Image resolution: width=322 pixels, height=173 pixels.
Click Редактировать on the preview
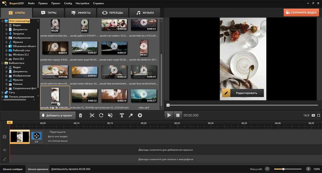tap(243, 93)
